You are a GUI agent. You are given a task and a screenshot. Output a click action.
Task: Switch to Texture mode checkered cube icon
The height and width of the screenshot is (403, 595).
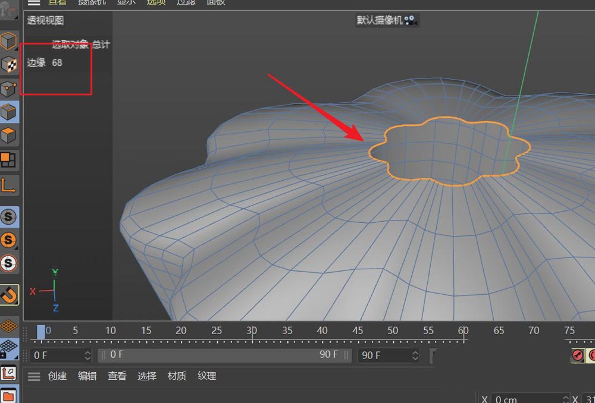(x=9, y=64)
